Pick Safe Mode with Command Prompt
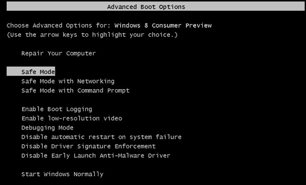Image resolution: width=306 pixels, height=185 pixels. point(75,91)
